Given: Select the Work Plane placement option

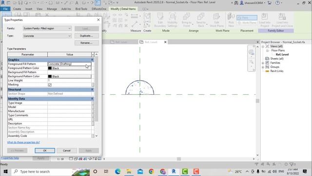Looking at the screenshot, I should (247, 23).
